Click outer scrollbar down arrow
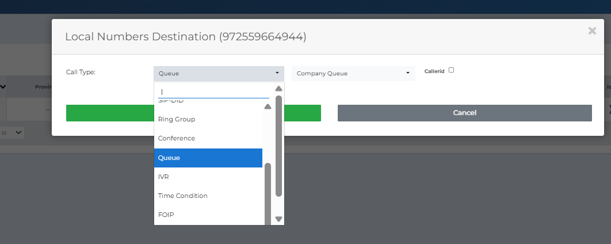This screenshot has height=244, width=611. click(x=278, y=219)
